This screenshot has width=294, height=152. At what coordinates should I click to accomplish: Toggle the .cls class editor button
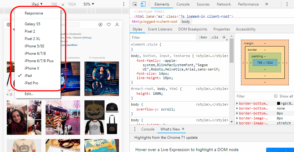(x=214, y=37)
